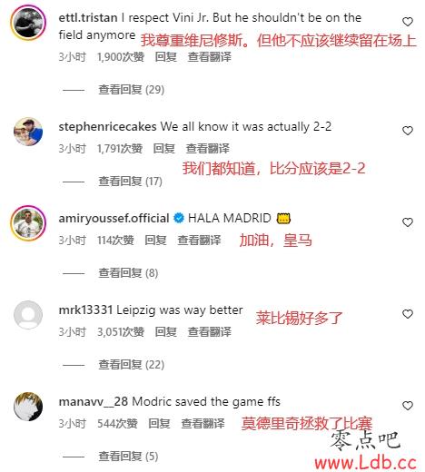Open manavv__28's profile avatar
The width and height of the screenshot is (425, 472).
(x=28, y=407)
